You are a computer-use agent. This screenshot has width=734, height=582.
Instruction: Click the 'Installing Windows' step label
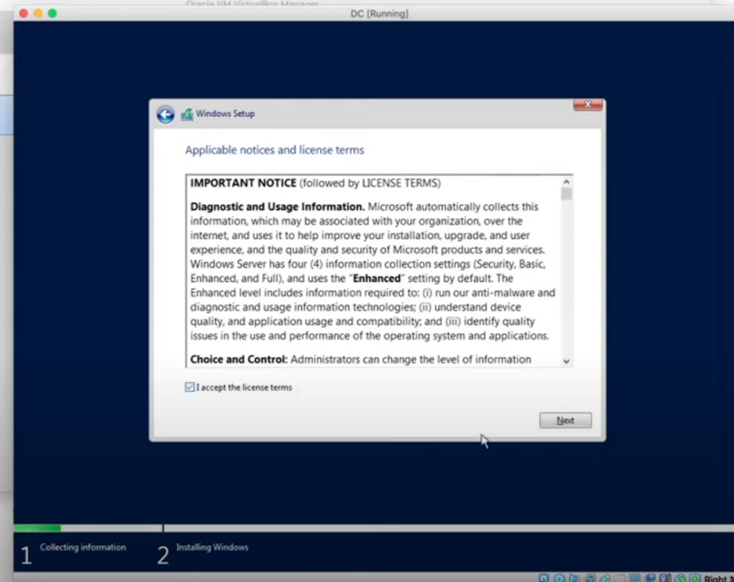point(212,548)
